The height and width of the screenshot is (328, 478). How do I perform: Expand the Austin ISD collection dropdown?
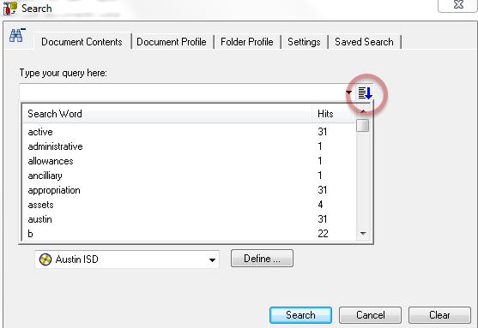[x=212, y=259]
